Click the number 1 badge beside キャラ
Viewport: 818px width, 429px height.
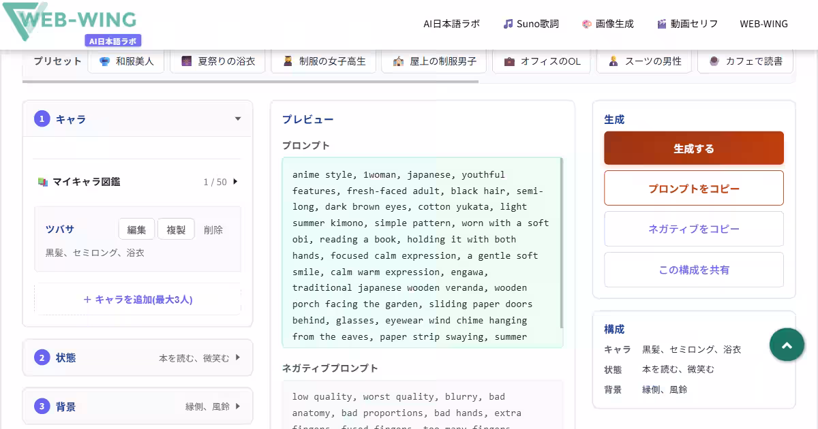42,119
